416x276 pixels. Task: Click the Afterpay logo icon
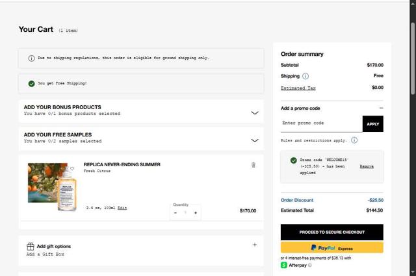click(284, 265)
